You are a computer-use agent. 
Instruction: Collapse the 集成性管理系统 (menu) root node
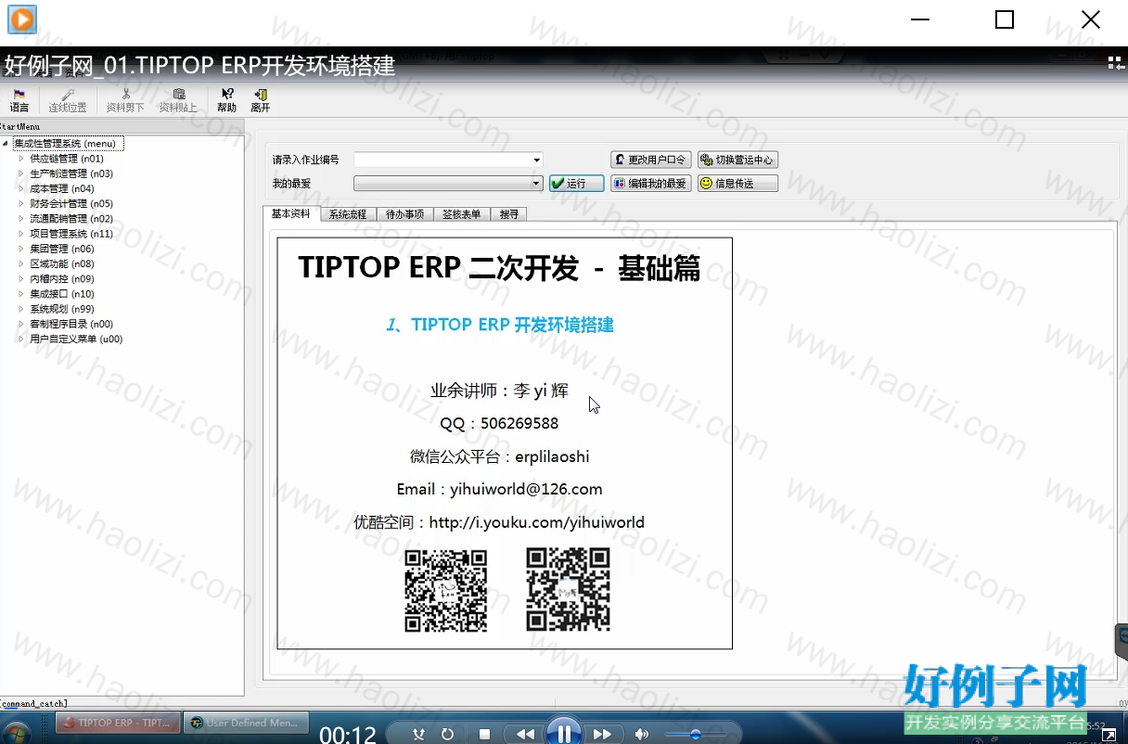click(6, 144)
